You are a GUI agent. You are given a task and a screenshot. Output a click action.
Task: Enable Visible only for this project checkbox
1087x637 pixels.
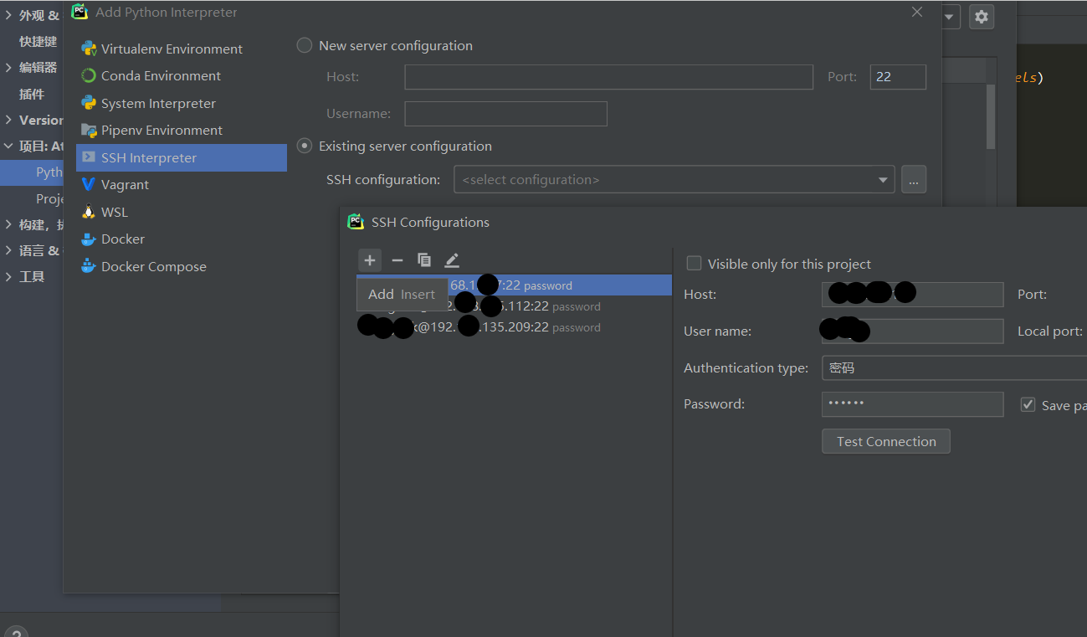pos(694,264)
